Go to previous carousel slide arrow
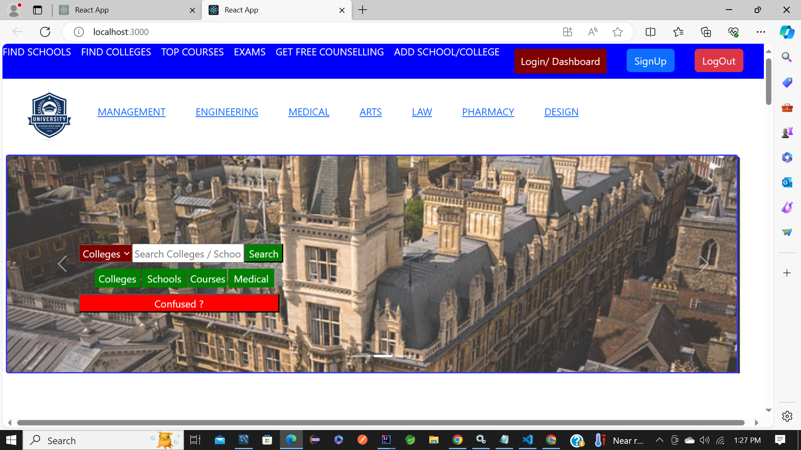 (x=62, y=264)
